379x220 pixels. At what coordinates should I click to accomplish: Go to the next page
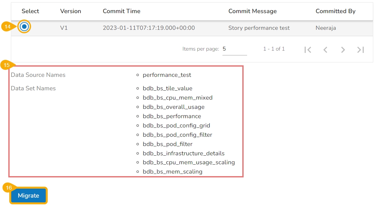click(343, 50)
